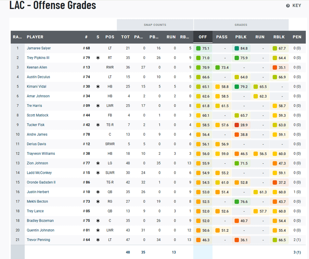Expand the truncated PASS snap counts header
Viewport: 309px width, 259px height.
pos(138,37)
